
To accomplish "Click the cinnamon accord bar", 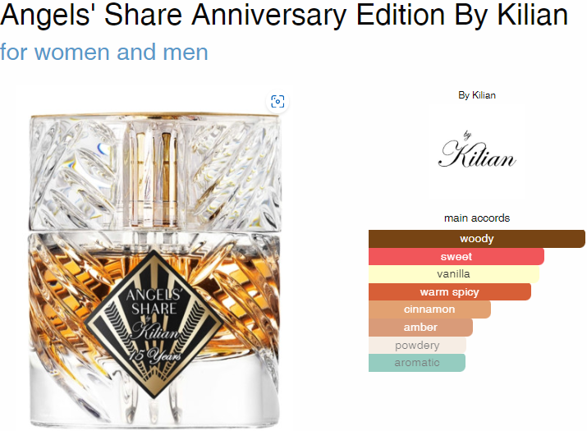I will pyautogui.click(x=429, y=309).
